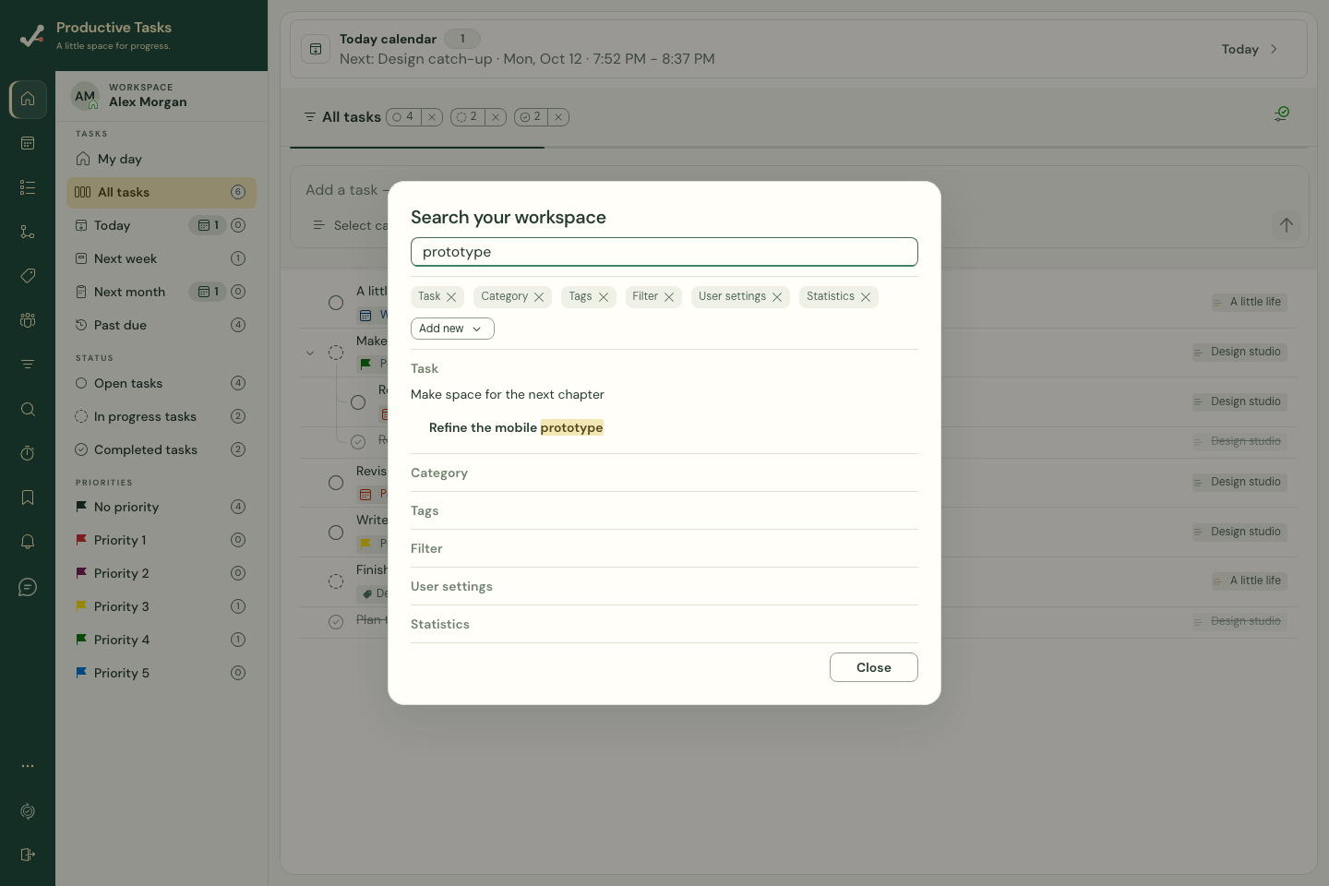Clear the completed filter chip
The image size is (1329, 886).
coord(558,117)
